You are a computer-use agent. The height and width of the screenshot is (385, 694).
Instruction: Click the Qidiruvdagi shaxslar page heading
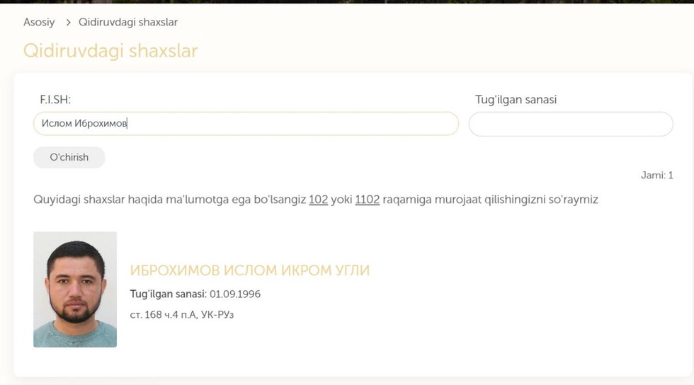point(110,51)
